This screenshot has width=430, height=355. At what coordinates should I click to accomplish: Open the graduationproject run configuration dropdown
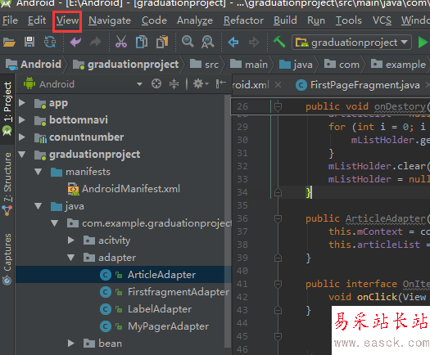[x=351, y=43]
